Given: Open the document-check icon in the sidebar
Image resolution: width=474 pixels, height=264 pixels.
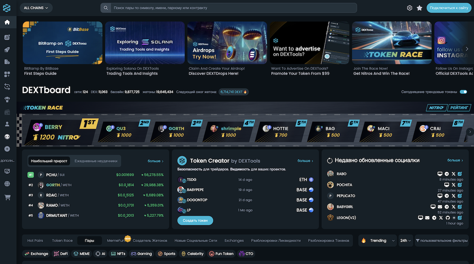Looking at the screenshot, I should 7,62.
